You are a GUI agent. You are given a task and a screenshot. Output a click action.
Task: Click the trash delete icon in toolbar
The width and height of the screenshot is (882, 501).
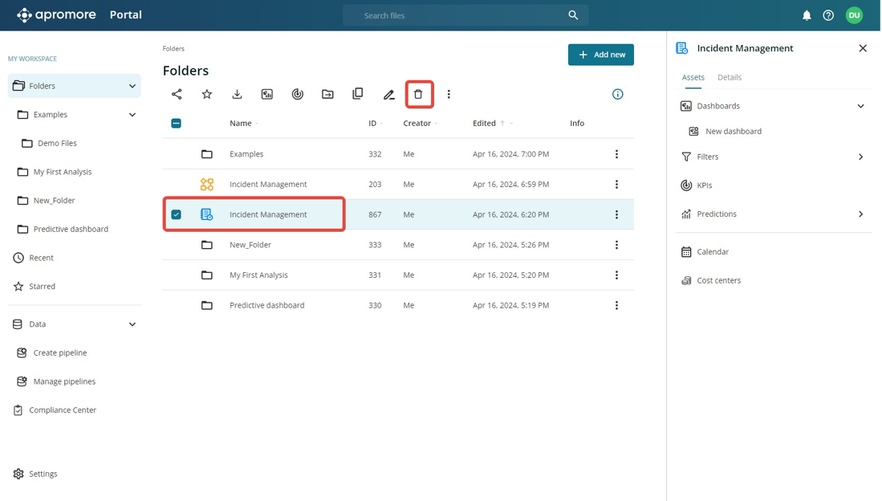418,95
